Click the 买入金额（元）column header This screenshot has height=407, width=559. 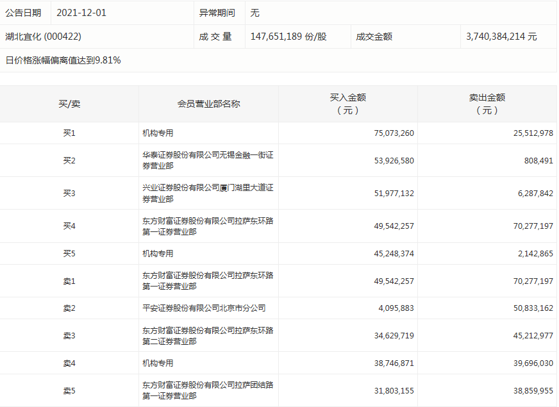(x=347, y=104)
